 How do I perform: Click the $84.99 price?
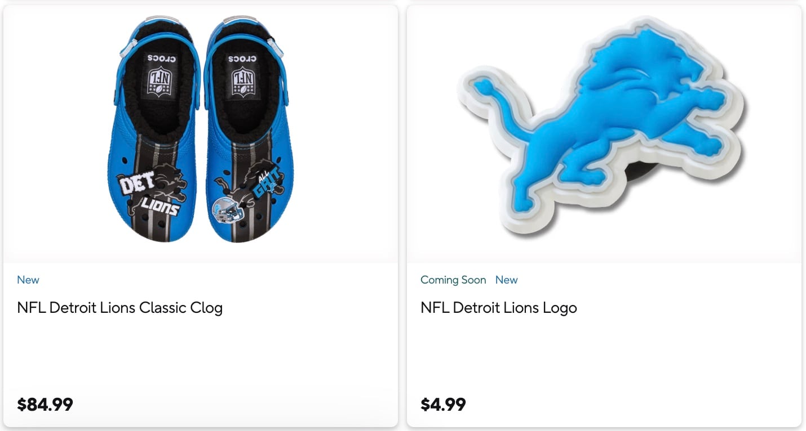point(45,404)
